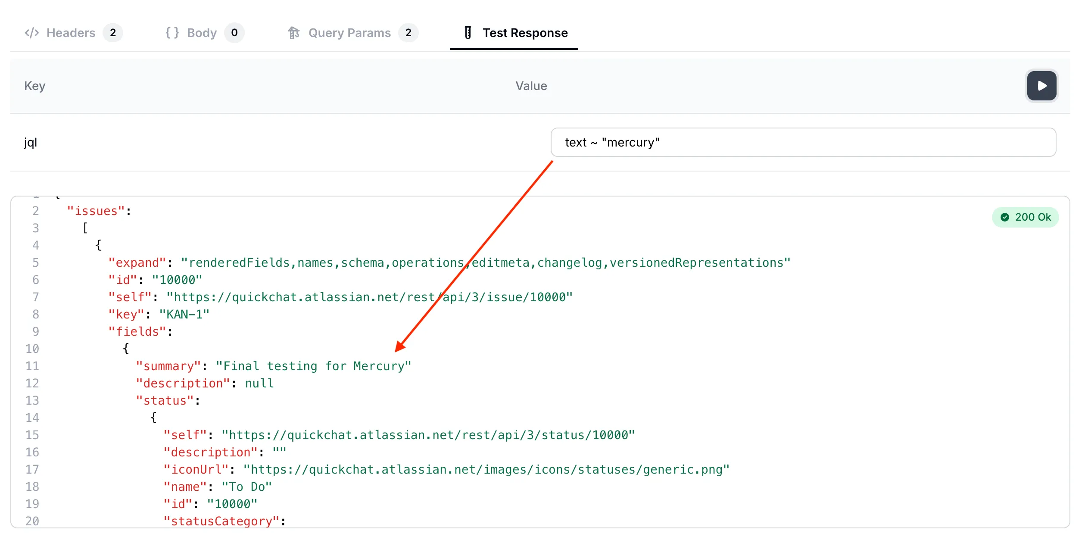Click the iconUrl link on line 17
1085x543 pixels.
pyautogui.click(x=486, y=470)
